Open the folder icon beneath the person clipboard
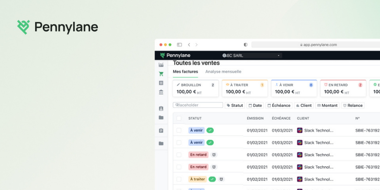 (x=161, y=117)
